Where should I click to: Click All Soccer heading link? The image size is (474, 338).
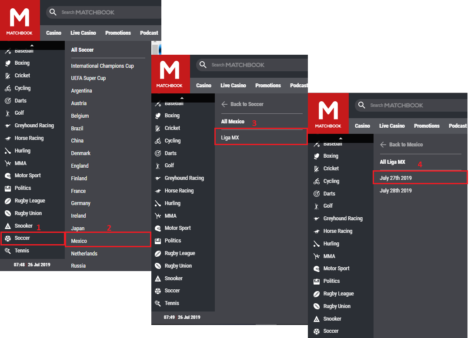pyautogui.click(x=82, y=50)
